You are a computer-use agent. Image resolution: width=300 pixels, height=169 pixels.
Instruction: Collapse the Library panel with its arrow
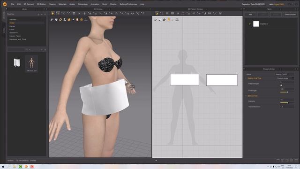6,9
